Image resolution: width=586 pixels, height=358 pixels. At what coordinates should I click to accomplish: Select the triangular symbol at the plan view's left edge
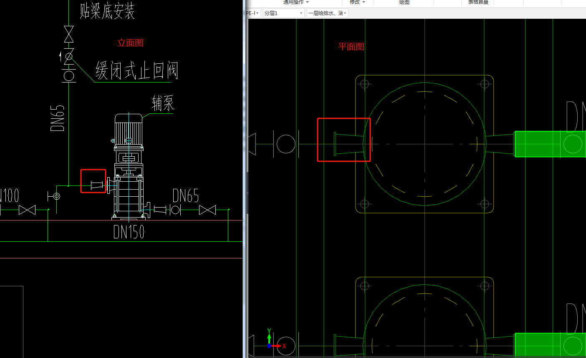pyautogui.click(x=252, y=144)
